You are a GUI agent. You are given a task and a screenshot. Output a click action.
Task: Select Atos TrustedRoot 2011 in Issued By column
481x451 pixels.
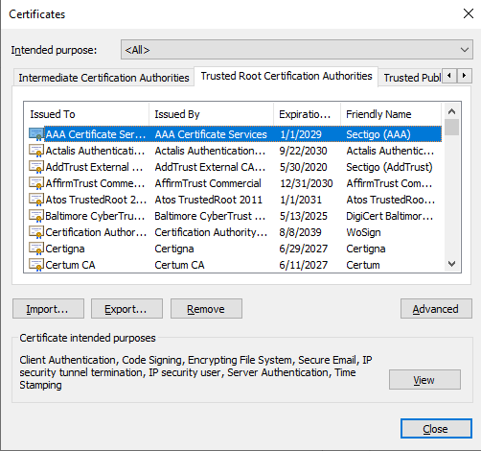tap(208, 200)
